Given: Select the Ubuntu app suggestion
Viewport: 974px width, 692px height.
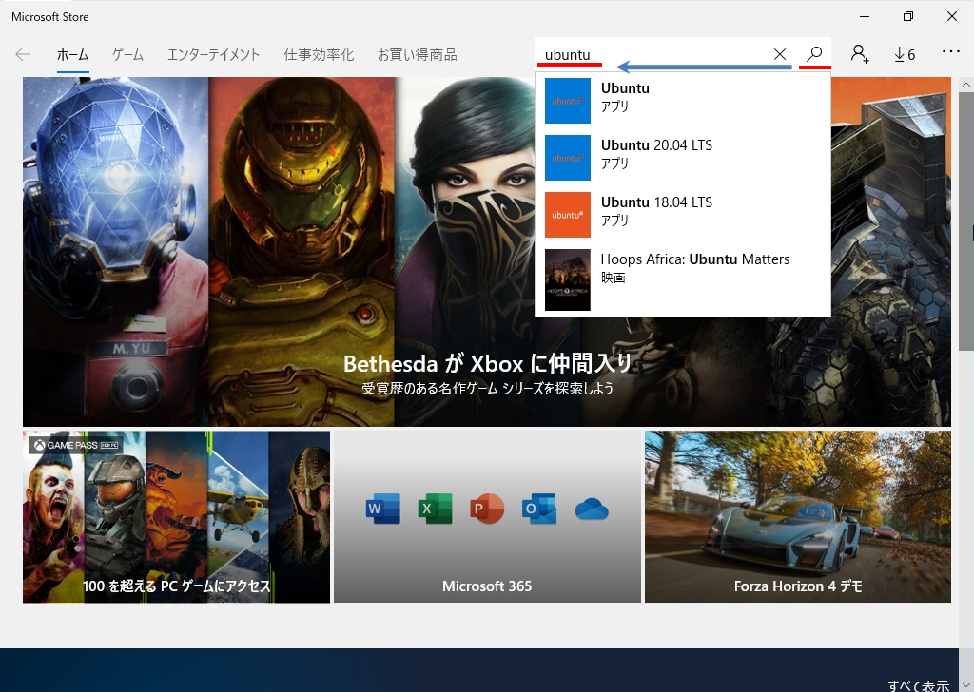Looking at the screenshot, I should [x=683, y=101].
